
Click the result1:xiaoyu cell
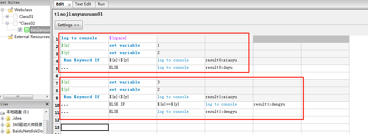[x=229, y=98]
